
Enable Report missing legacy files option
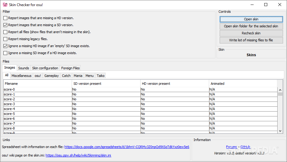pos(5,39)
